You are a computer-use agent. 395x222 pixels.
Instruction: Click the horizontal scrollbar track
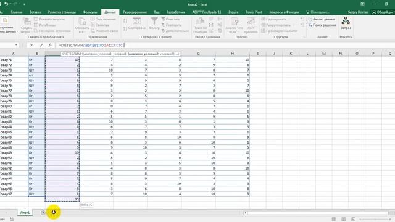point(318,213)
